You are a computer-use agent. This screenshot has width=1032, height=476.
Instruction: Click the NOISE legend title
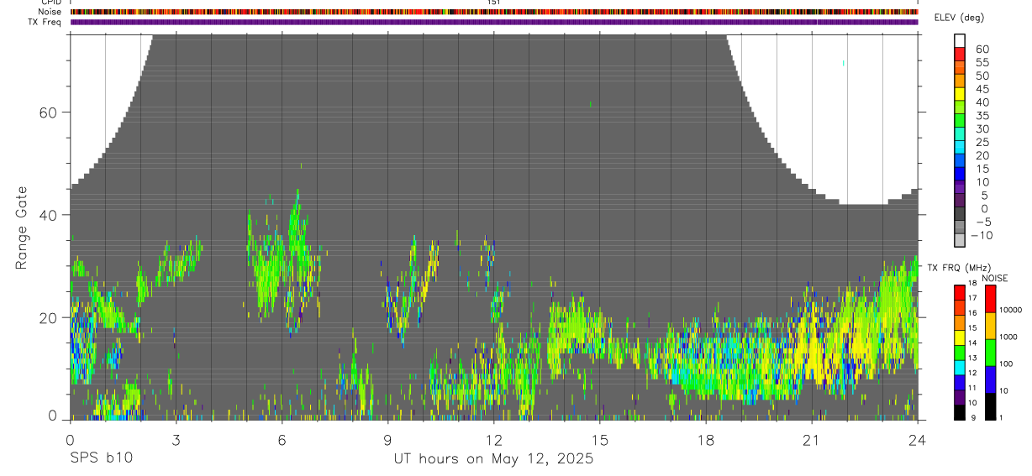click(x=995, y=279)
